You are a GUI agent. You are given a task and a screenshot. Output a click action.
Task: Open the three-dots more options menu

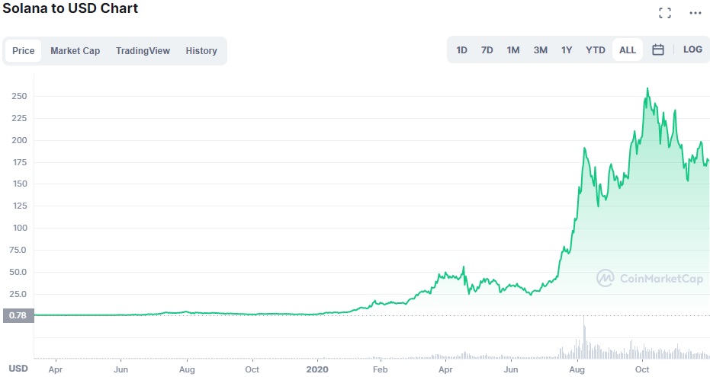point(695,13)
